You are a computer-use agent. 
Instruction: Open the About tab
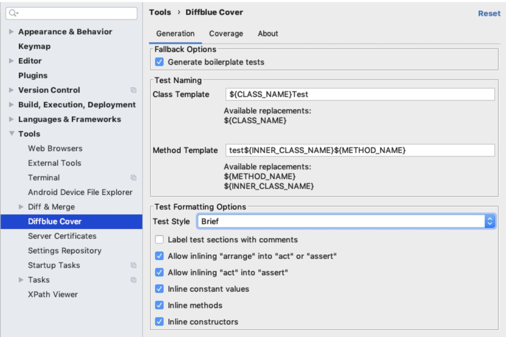[268, 33]
